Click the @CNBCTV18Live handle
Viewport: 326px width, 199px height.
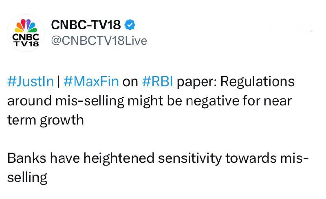click(x=99, y=41)
